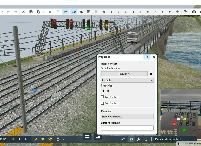
Task: Select camera preset 5
Action: click(141, 12)
